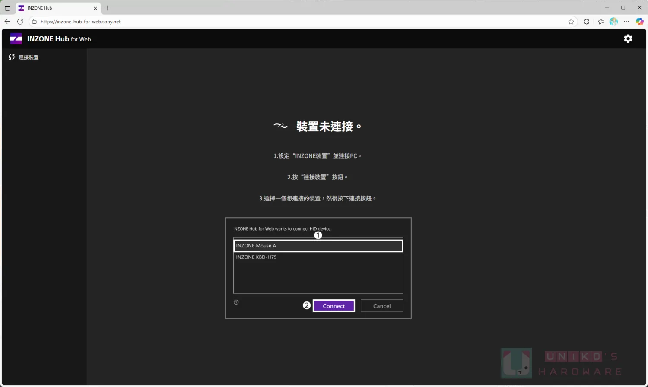The width and height of the screenshot is (648, 387).
Task: Click the 連接裝置 sidebar item
Action: 24,57
